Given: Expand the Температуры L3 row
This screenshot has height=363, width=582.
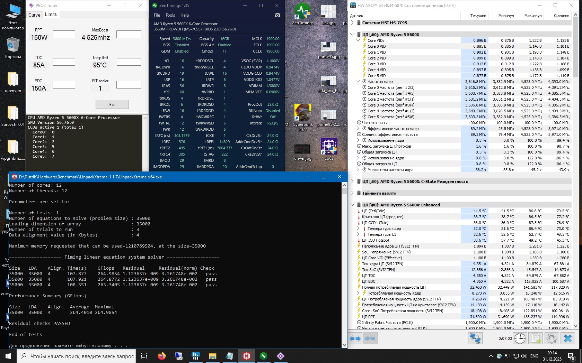Looking at the screenshot, I should [x=358, y=234].
